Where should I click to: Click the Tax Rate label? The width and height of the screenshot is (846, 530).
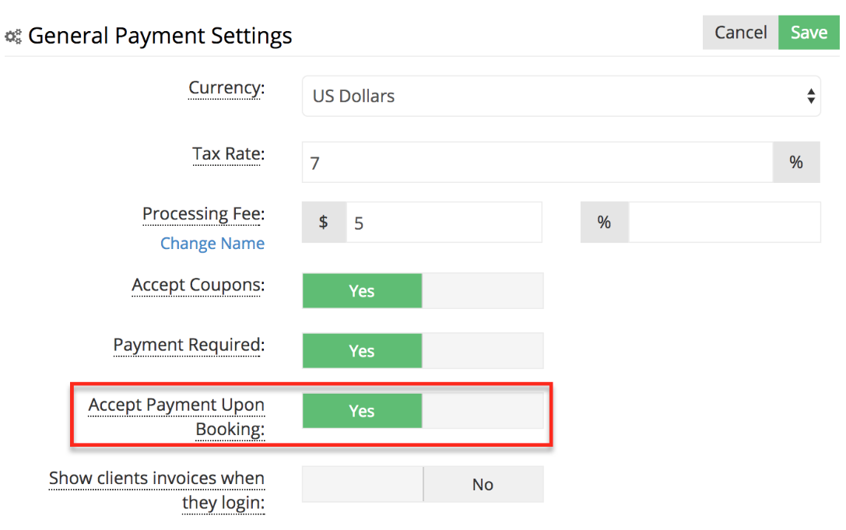pos(227,154)
